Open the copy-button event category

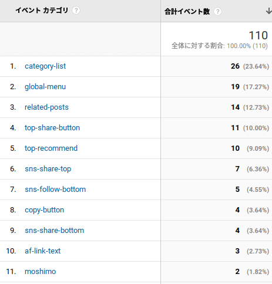tap(45, 210)
